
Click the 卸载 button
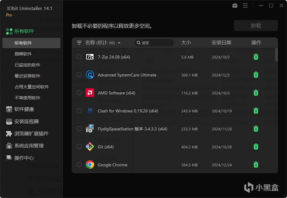(x=256, y=26)
